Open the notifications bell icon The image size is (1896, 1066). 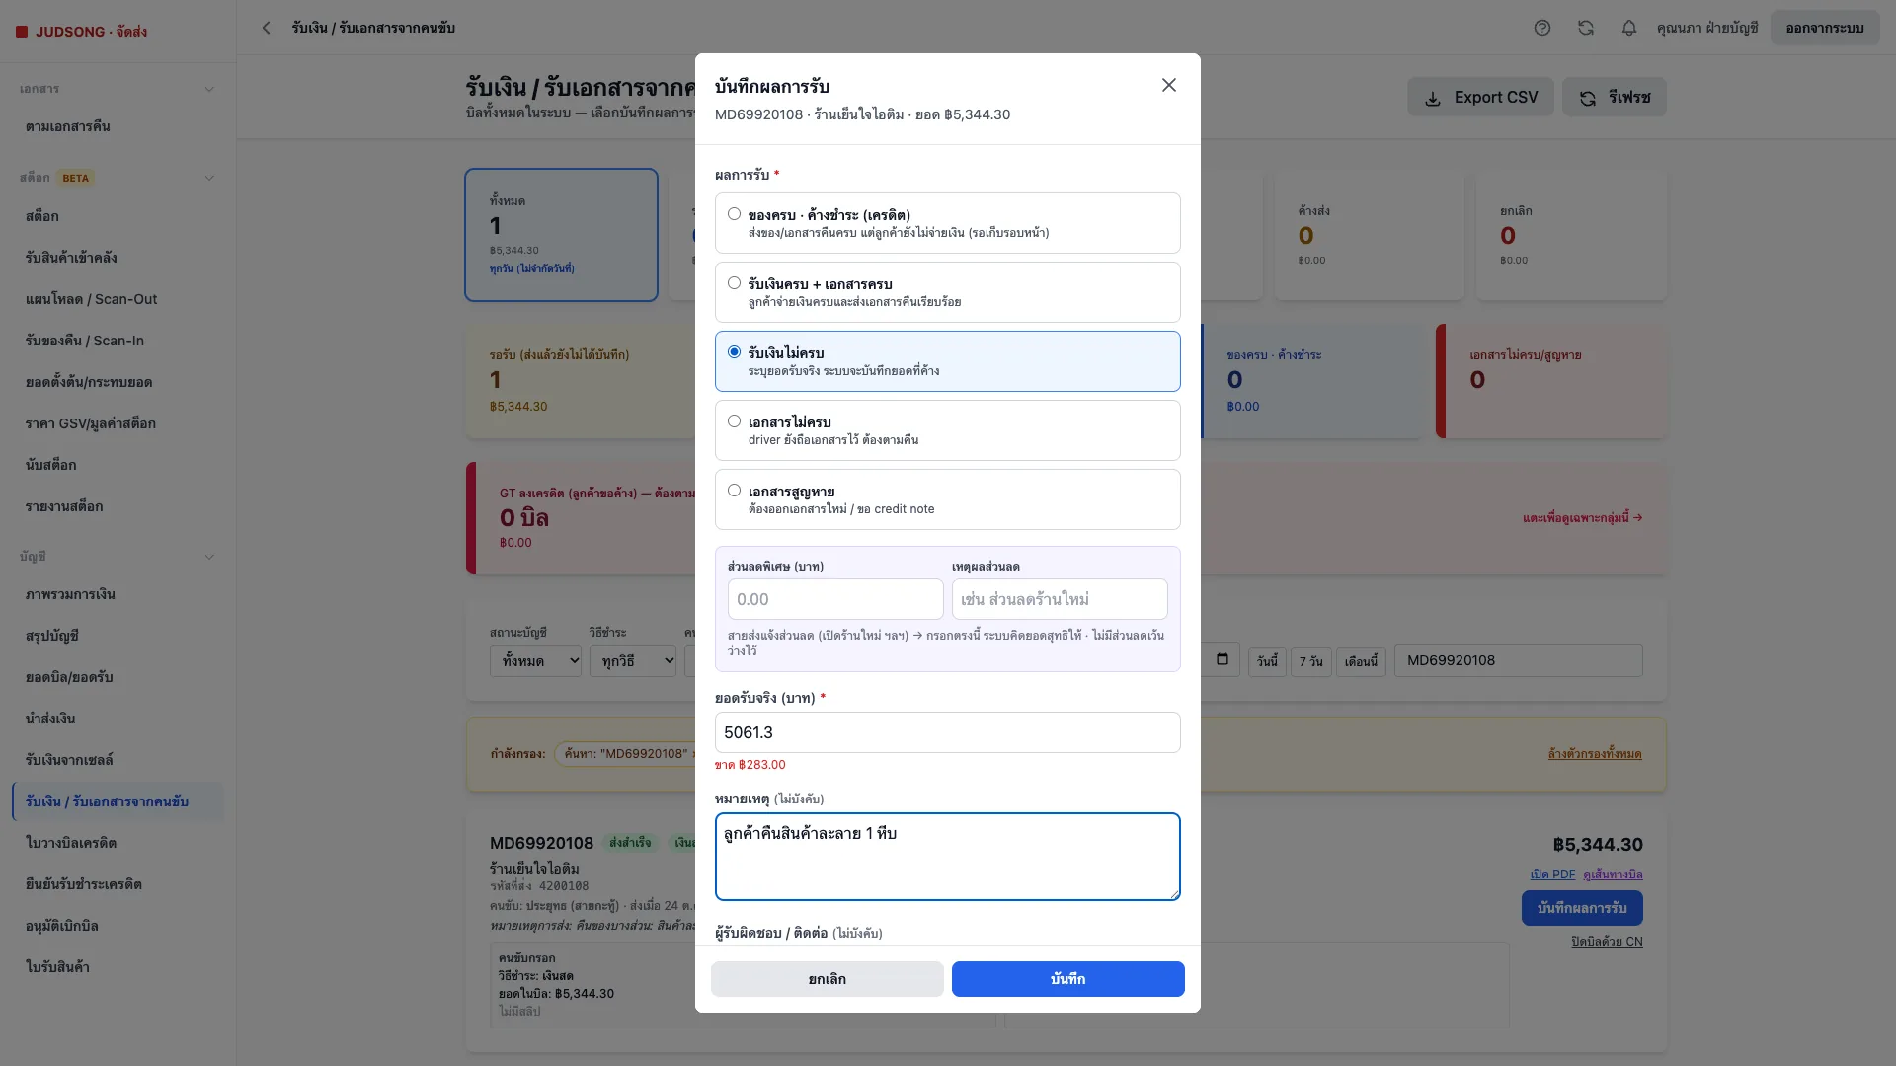pos(1629,28)
